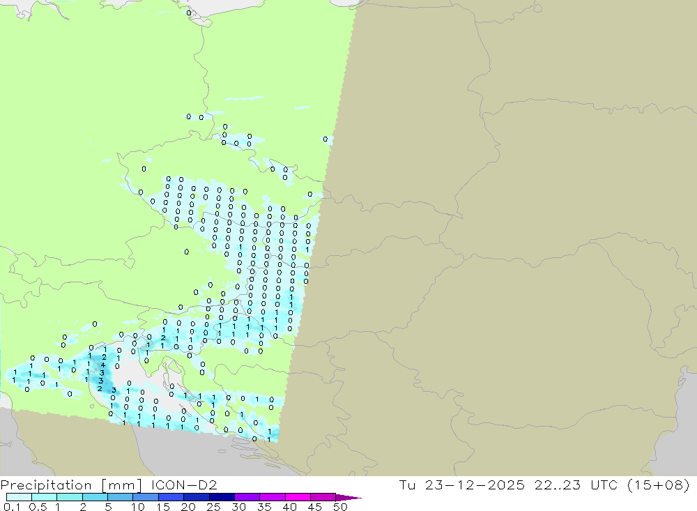Click the '45' legend tick label
697x511 pixels.
tap(315, 507)
